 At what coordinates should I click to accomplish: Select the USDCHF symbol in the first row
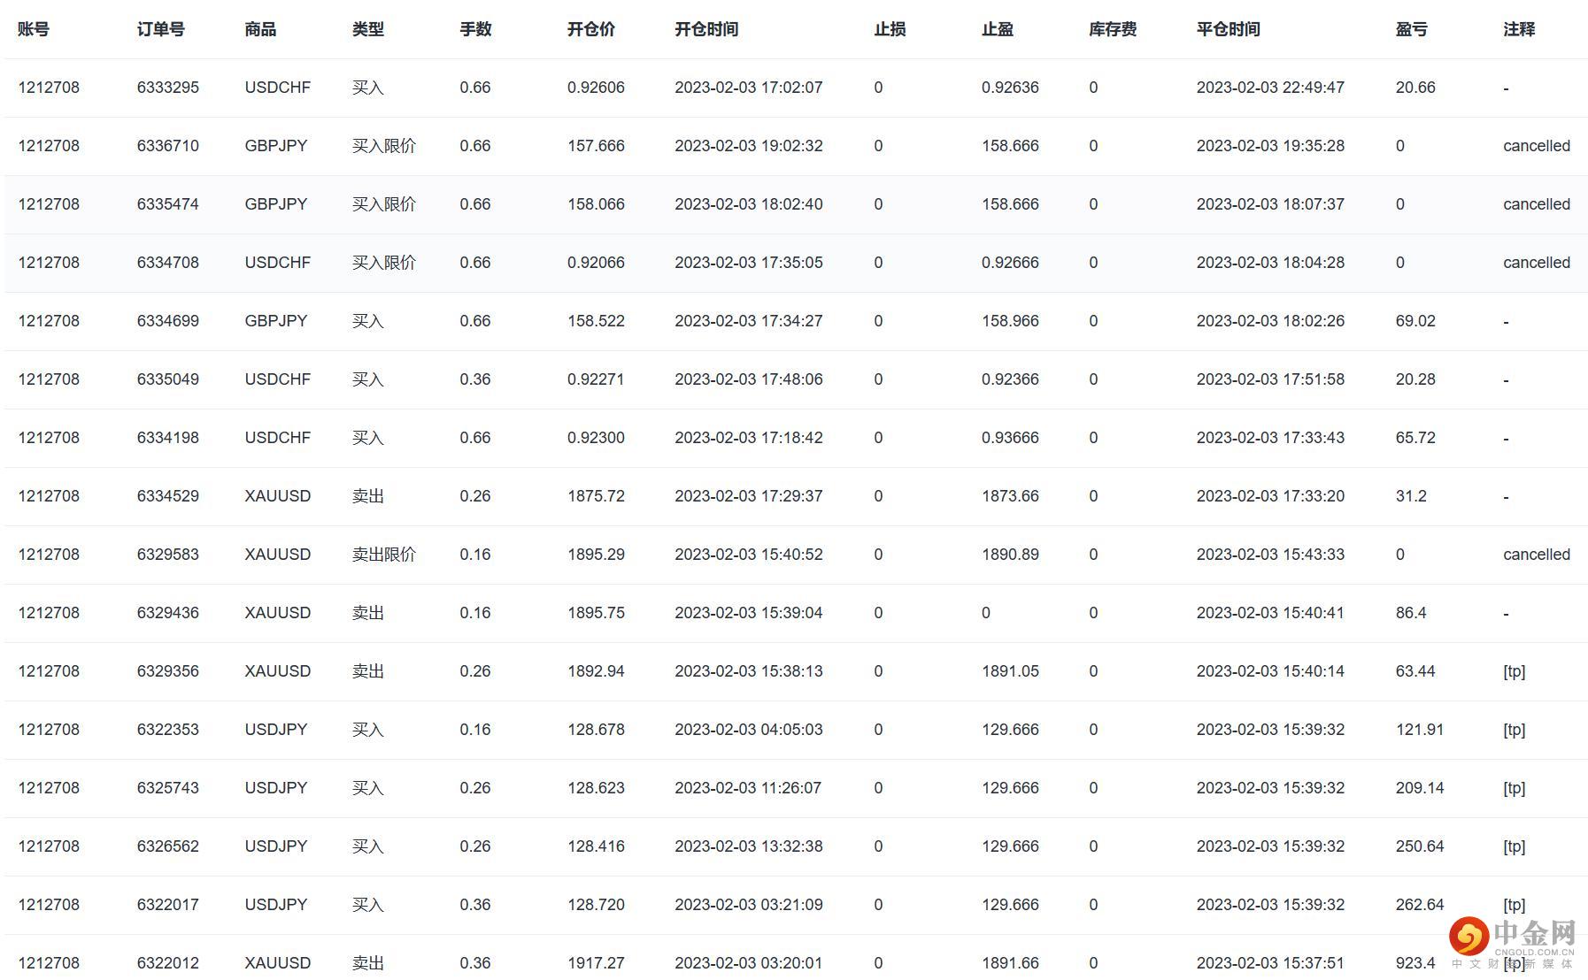coord(277,88)
